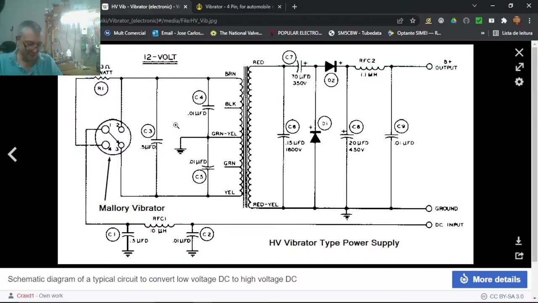Screen dimensions: 538x303
Task: Go to previous image with left arrow
Action: tap(12, 154)
